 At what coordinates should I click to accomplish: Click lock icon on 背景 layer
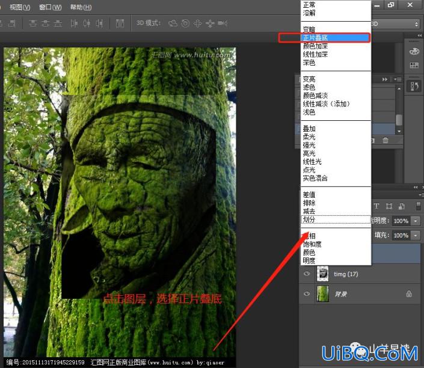(409, 294)
